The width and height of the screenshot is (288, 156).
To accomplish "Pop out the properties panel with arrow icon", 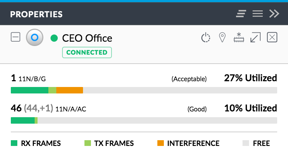I will (256, 37).
